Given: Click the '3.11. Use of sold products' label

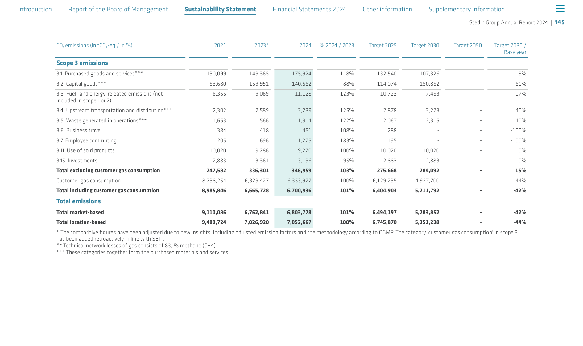Looking at the screenshot, I should point(85,150).
